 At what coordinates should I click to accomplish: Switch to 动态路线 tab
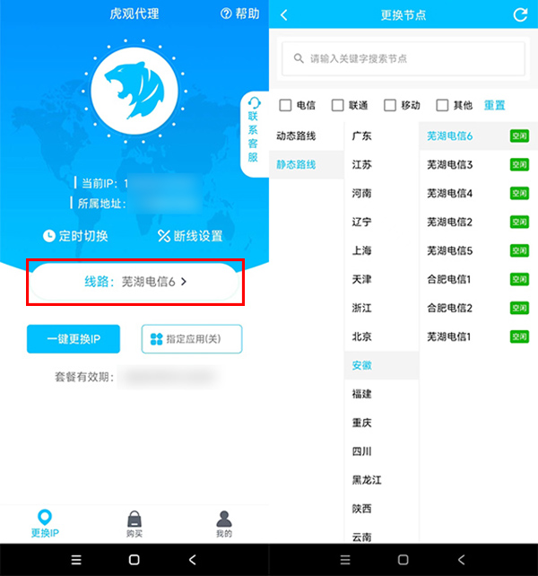297,136
